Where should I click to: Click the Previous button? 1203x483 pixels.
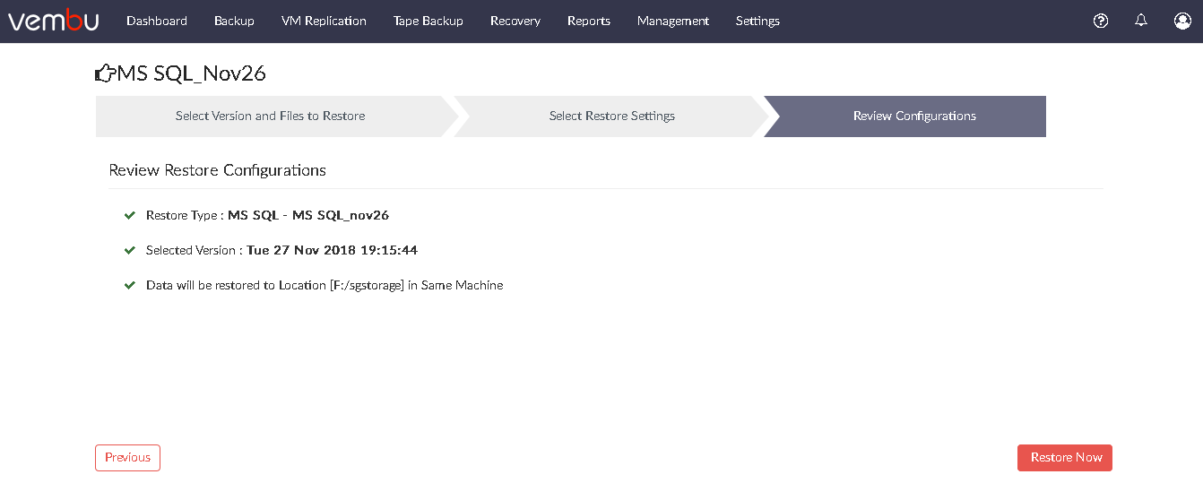(x=127, y=458)
